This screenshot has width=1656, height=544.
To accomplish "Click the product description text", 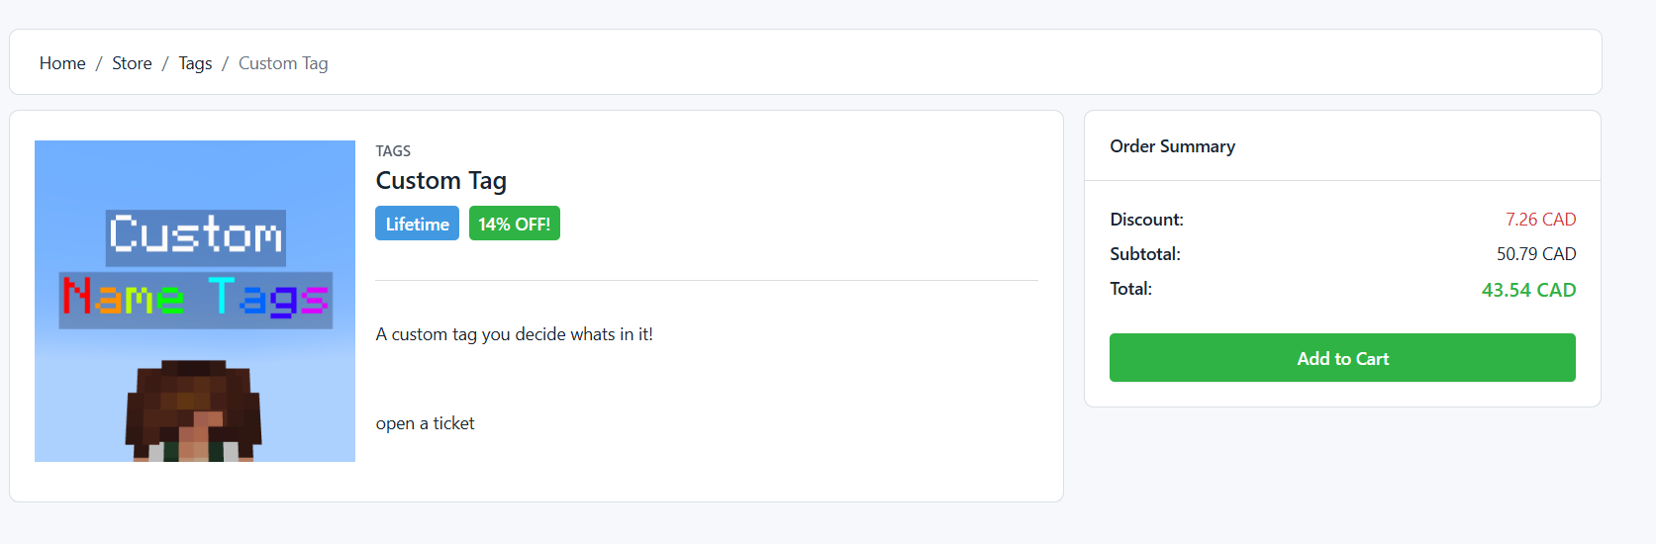I will pyautogui.click(x=515, y=334).
